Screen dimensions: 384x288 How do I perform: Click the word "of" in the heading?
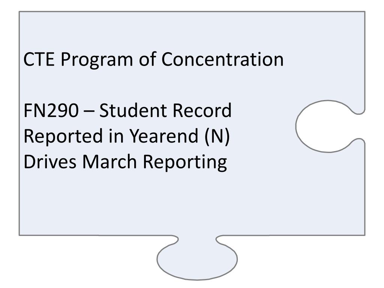148,59
